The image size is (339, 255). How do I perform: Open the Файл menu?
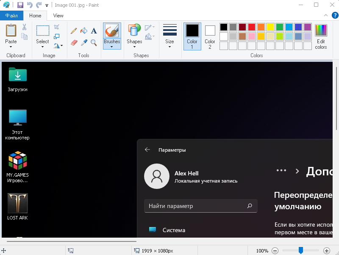point(11,16)
